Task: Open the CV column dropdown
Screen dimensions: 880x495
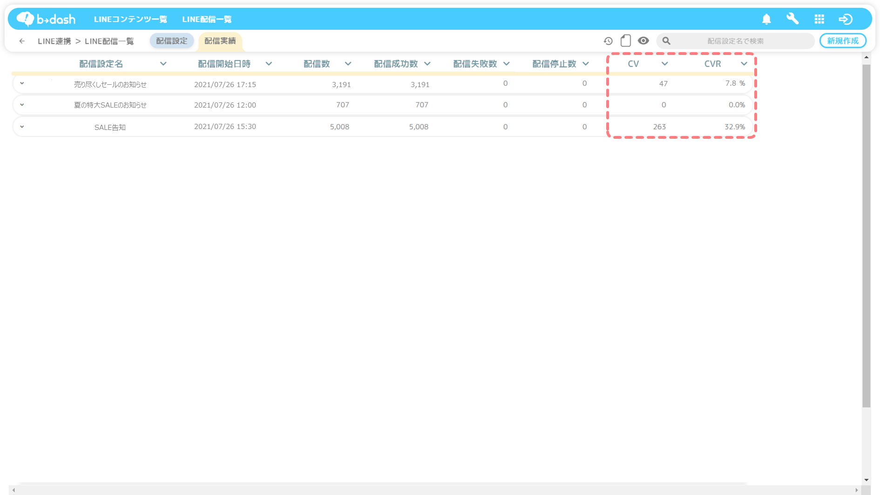Action: (x=664, y=64)
